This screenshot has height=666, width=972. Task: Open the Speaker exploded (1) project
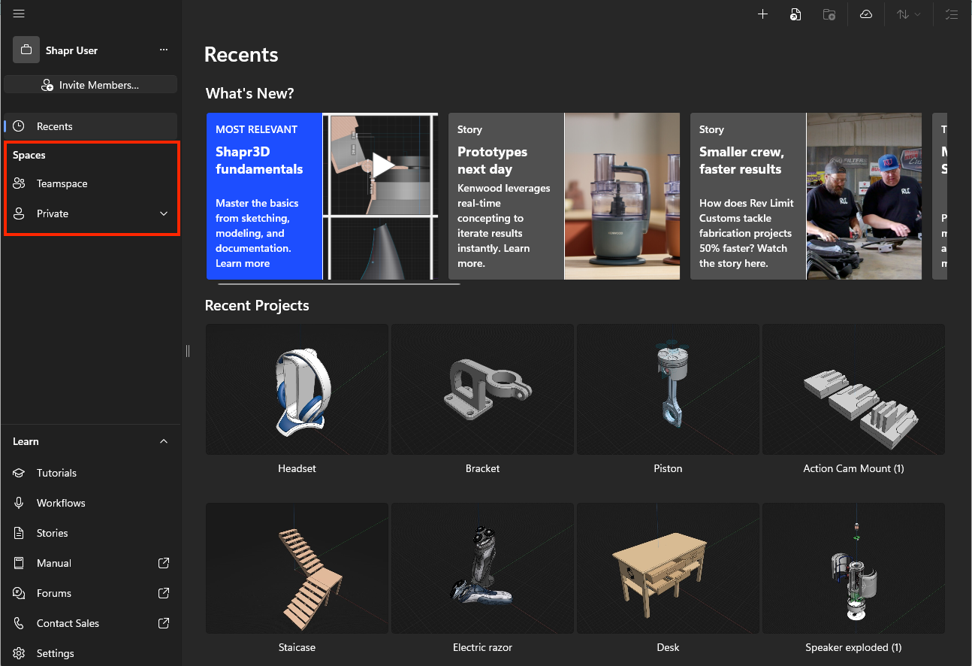(x=853, y=568)
